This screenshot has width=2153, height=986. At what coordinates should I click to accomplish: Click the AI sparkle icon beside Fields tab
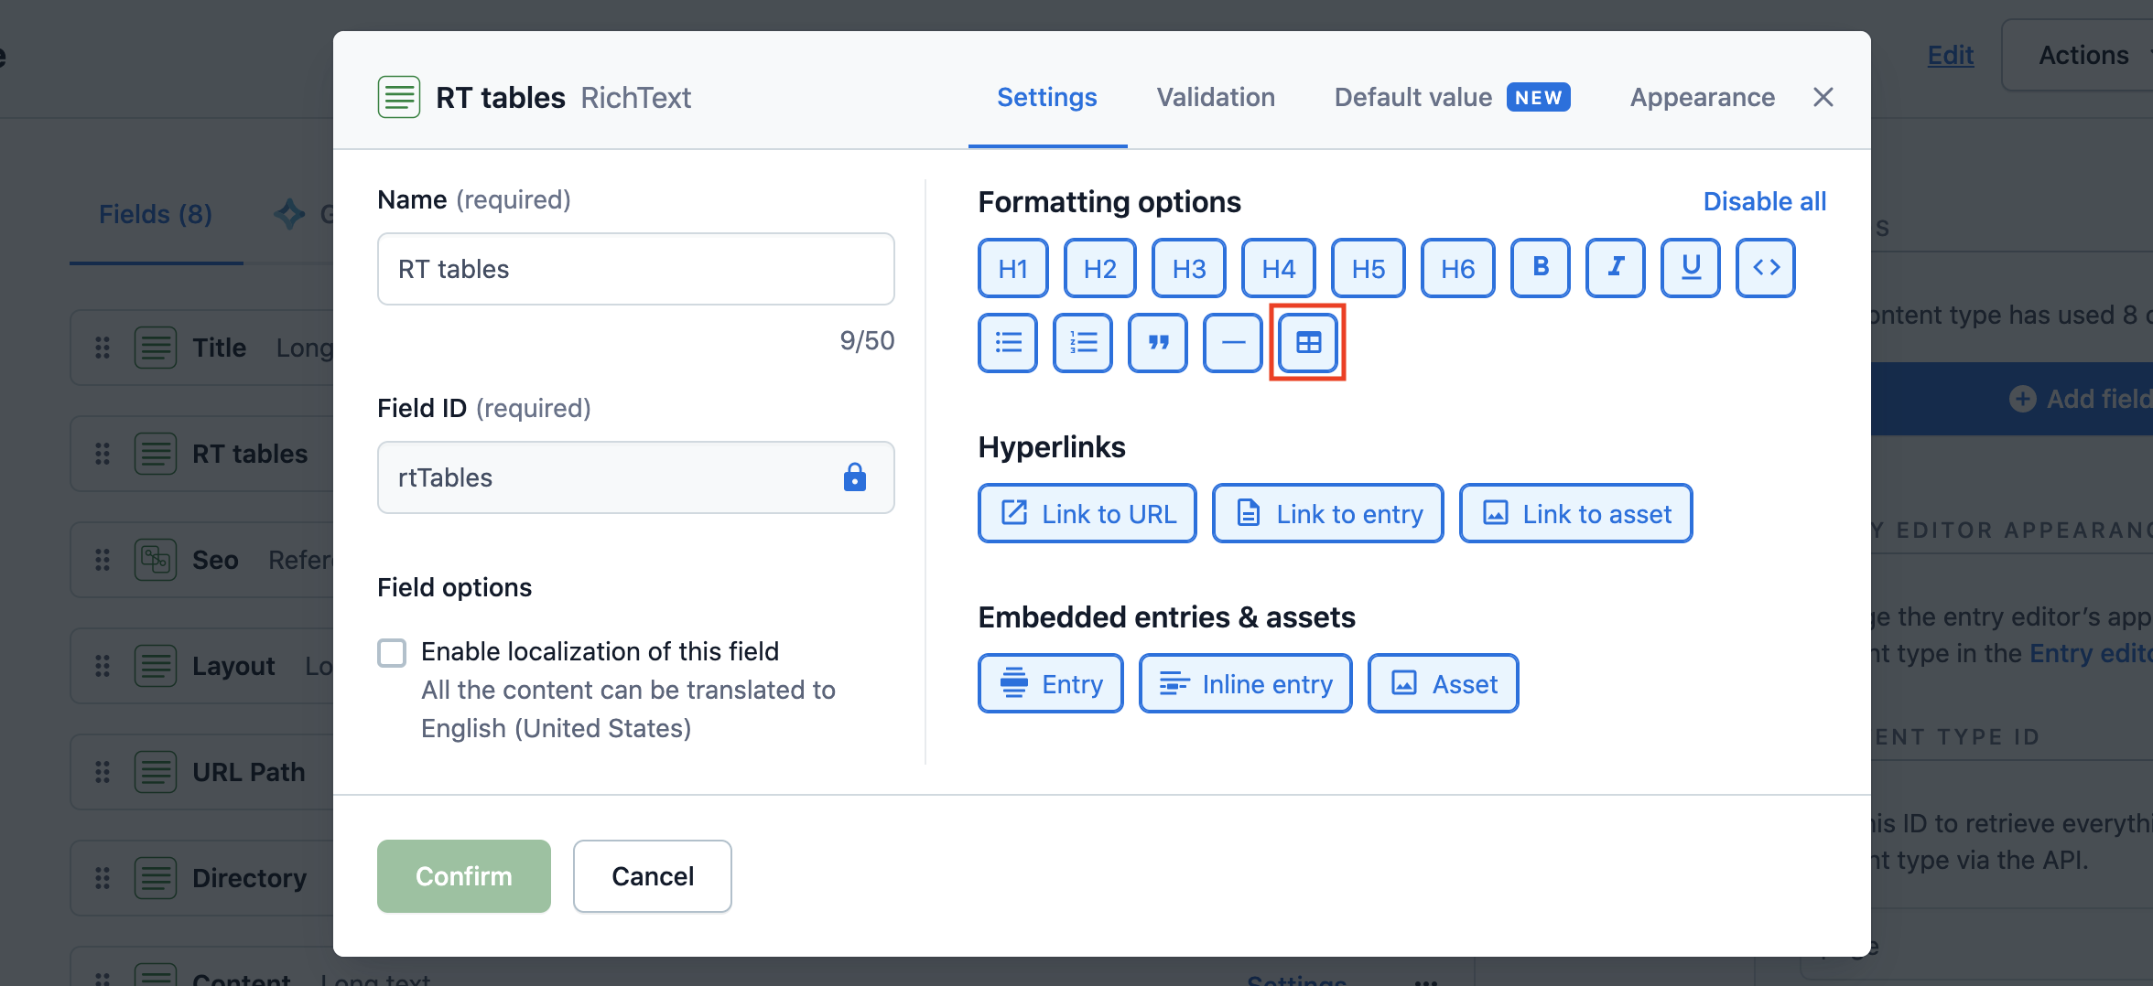[290, 214]
